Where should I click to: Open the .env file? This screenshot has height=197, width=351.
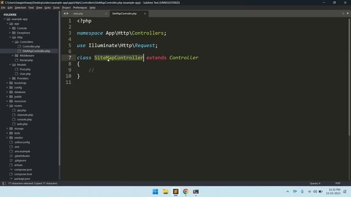tap(17, 147)
